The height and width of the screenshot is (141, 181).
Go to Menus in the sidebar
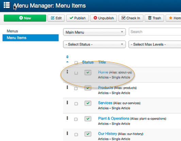click(x=12, y=31)
